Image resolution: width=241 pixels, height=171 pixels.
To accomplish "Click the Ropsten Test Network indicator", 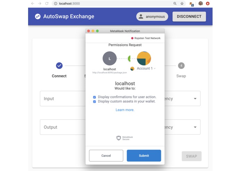I will 146,38.
